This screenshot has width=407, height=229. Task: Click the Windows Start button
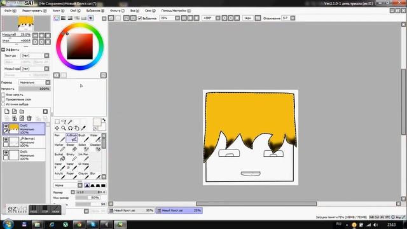click(x=8, y=224)
